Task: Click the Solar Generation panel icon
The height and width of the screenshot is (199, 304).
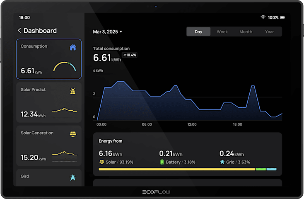Action: pos(73,134)
